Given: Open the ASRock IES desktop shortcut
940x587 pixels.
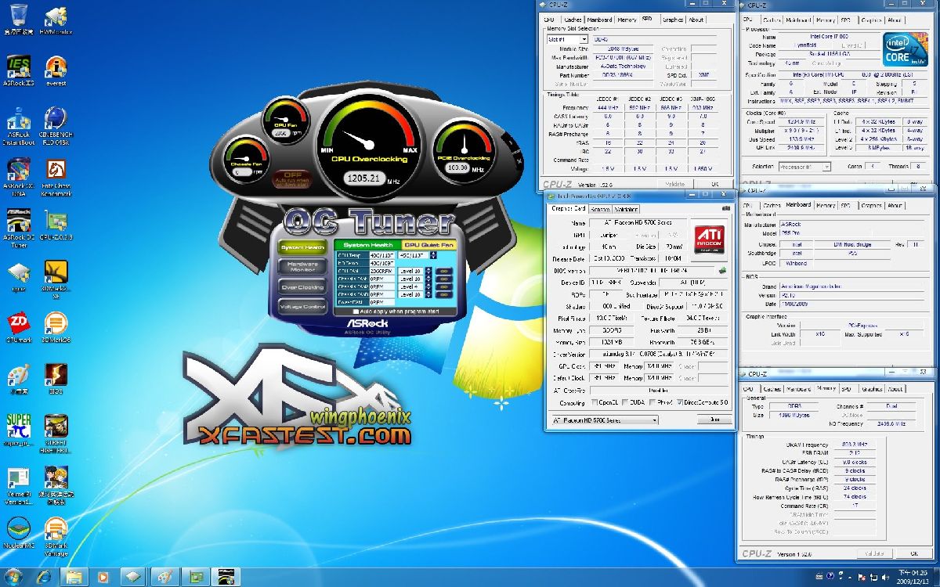Looking at the screenshot, I should pos(18,70).
